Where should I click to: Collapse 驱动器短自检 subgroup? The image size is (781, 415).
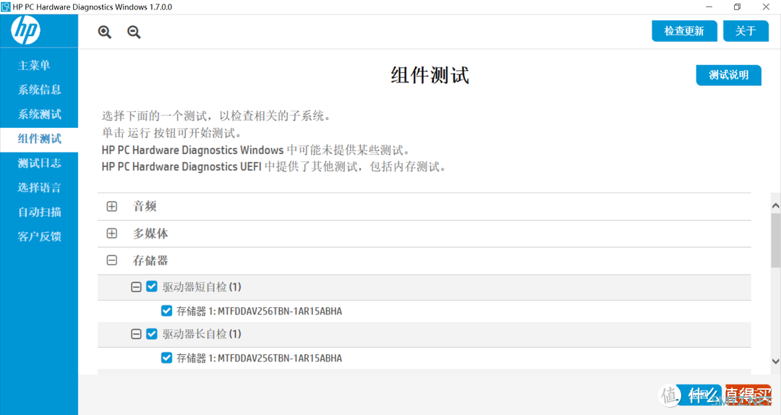point(136,287)
